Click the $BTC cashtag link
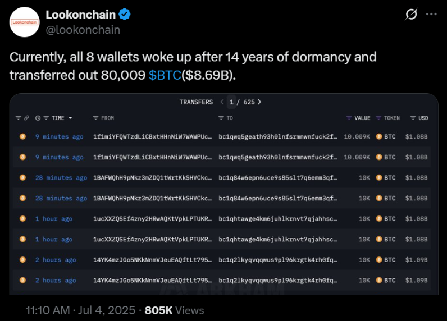The width and height of the screenshot is (447, 321). coord(165,75)
